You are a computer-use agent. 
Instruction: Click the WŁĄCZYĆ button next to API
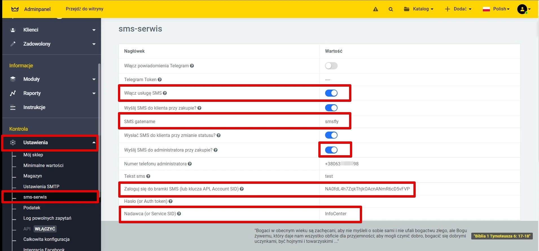pyautogui.click(x=45, y=229)
